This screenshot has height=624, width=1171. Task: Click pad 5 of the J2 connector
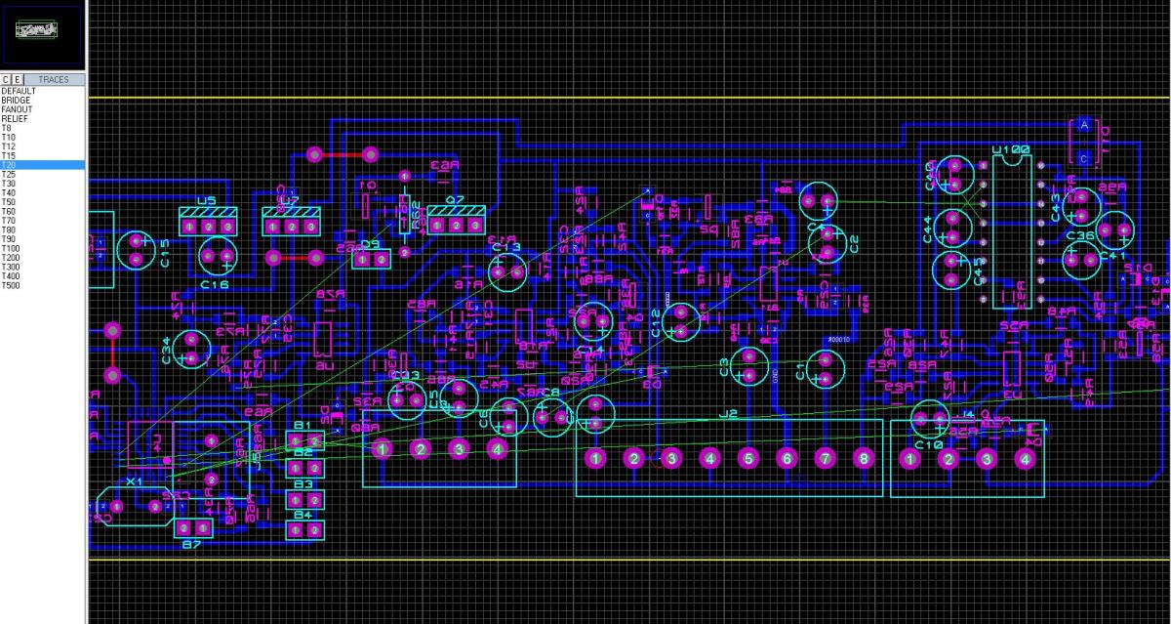(x=748, y=458)
